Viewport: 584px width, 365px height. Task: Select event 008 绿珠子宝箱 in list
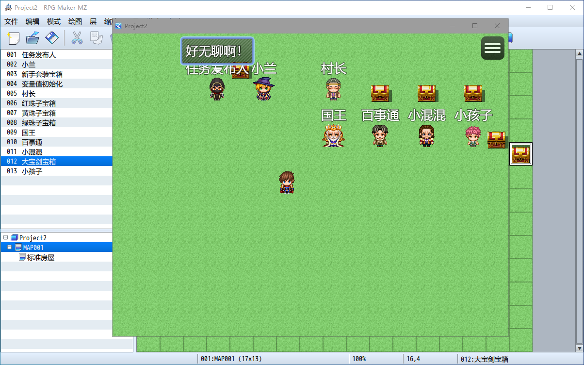pyautogui.click(x=56, y=123)
